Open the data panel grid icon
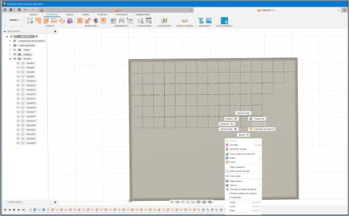Screen dimensions: 349x216 coord(5,10)
